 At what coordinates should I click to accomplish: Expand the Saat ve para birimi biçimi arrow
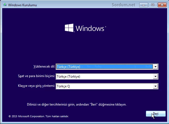[155, 76]
